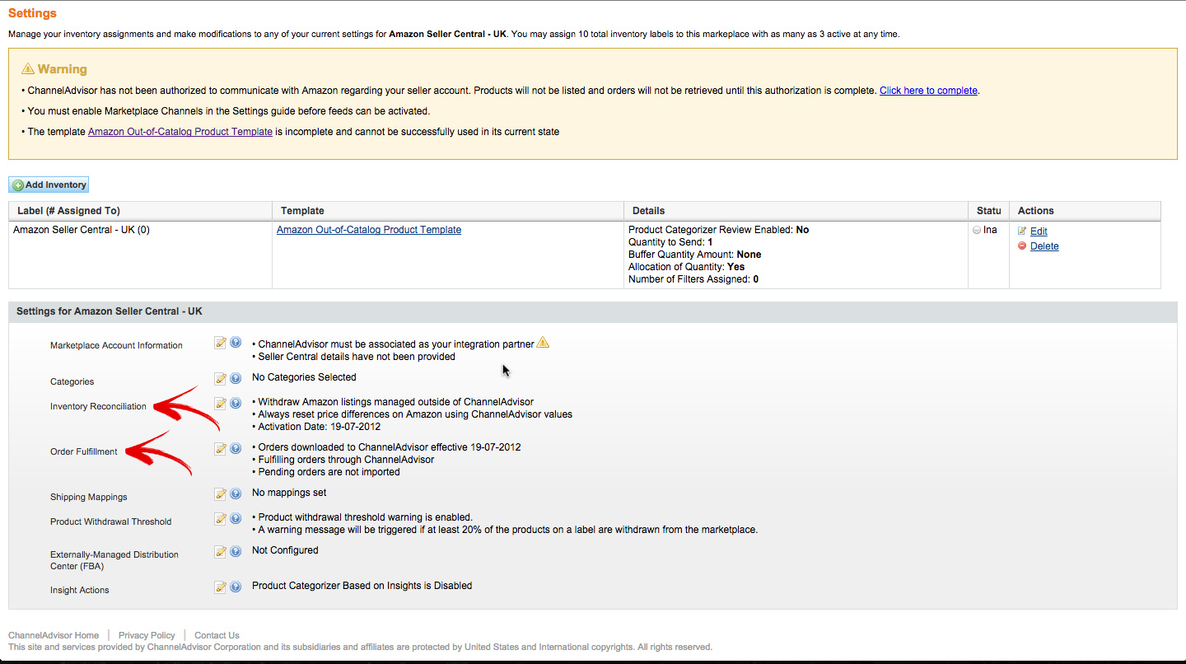This screenshot has width=1186, height=664.
Task: Open help icon for Inventory Reconciliation
Action: (x=236, y=404)
